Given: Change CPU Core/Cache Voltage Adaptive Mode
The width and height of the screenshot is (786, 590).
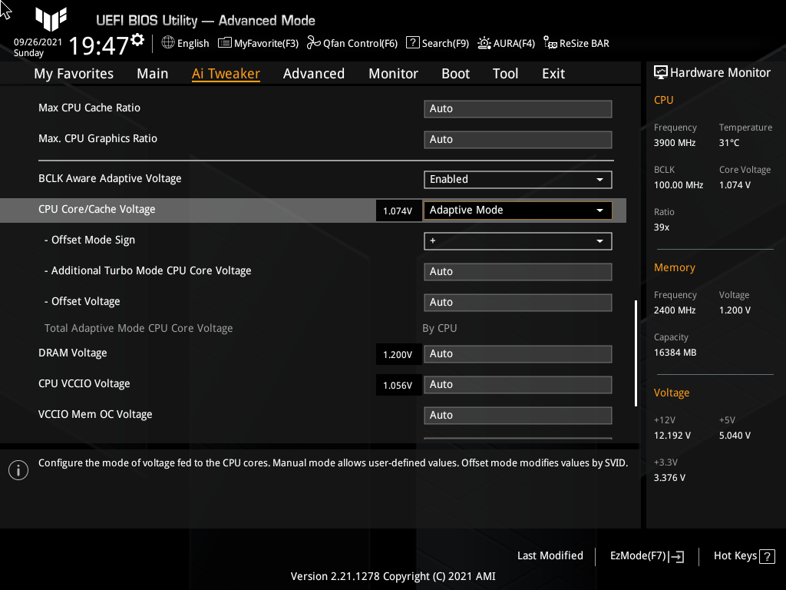Looking at the screenshot, I should click(x=517, y=210).
